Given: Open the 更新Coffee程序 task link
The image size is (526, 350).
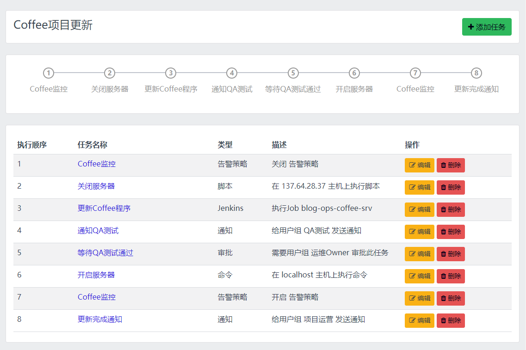Looking at the screenshot, I should coord(104,209).
